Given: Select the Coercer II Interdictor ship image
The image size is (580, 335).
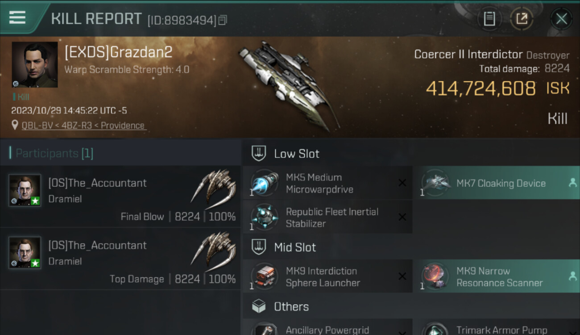Looking at the screenshot, I should (286, 85).
